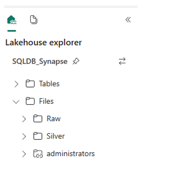Open the Lakehouse tab icon
The image size is (183, 169).
(12, 20)
